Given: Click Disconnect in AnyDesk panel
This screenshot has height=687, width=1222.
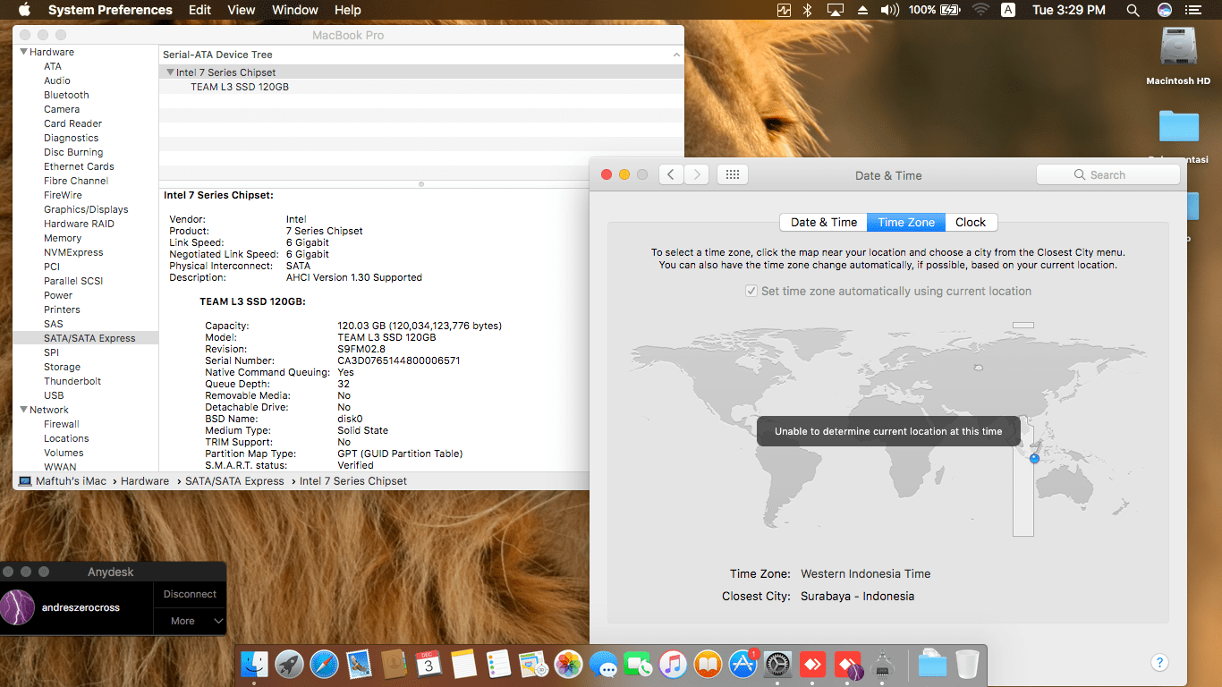Looking at the screenshot, I should [190, 594].
